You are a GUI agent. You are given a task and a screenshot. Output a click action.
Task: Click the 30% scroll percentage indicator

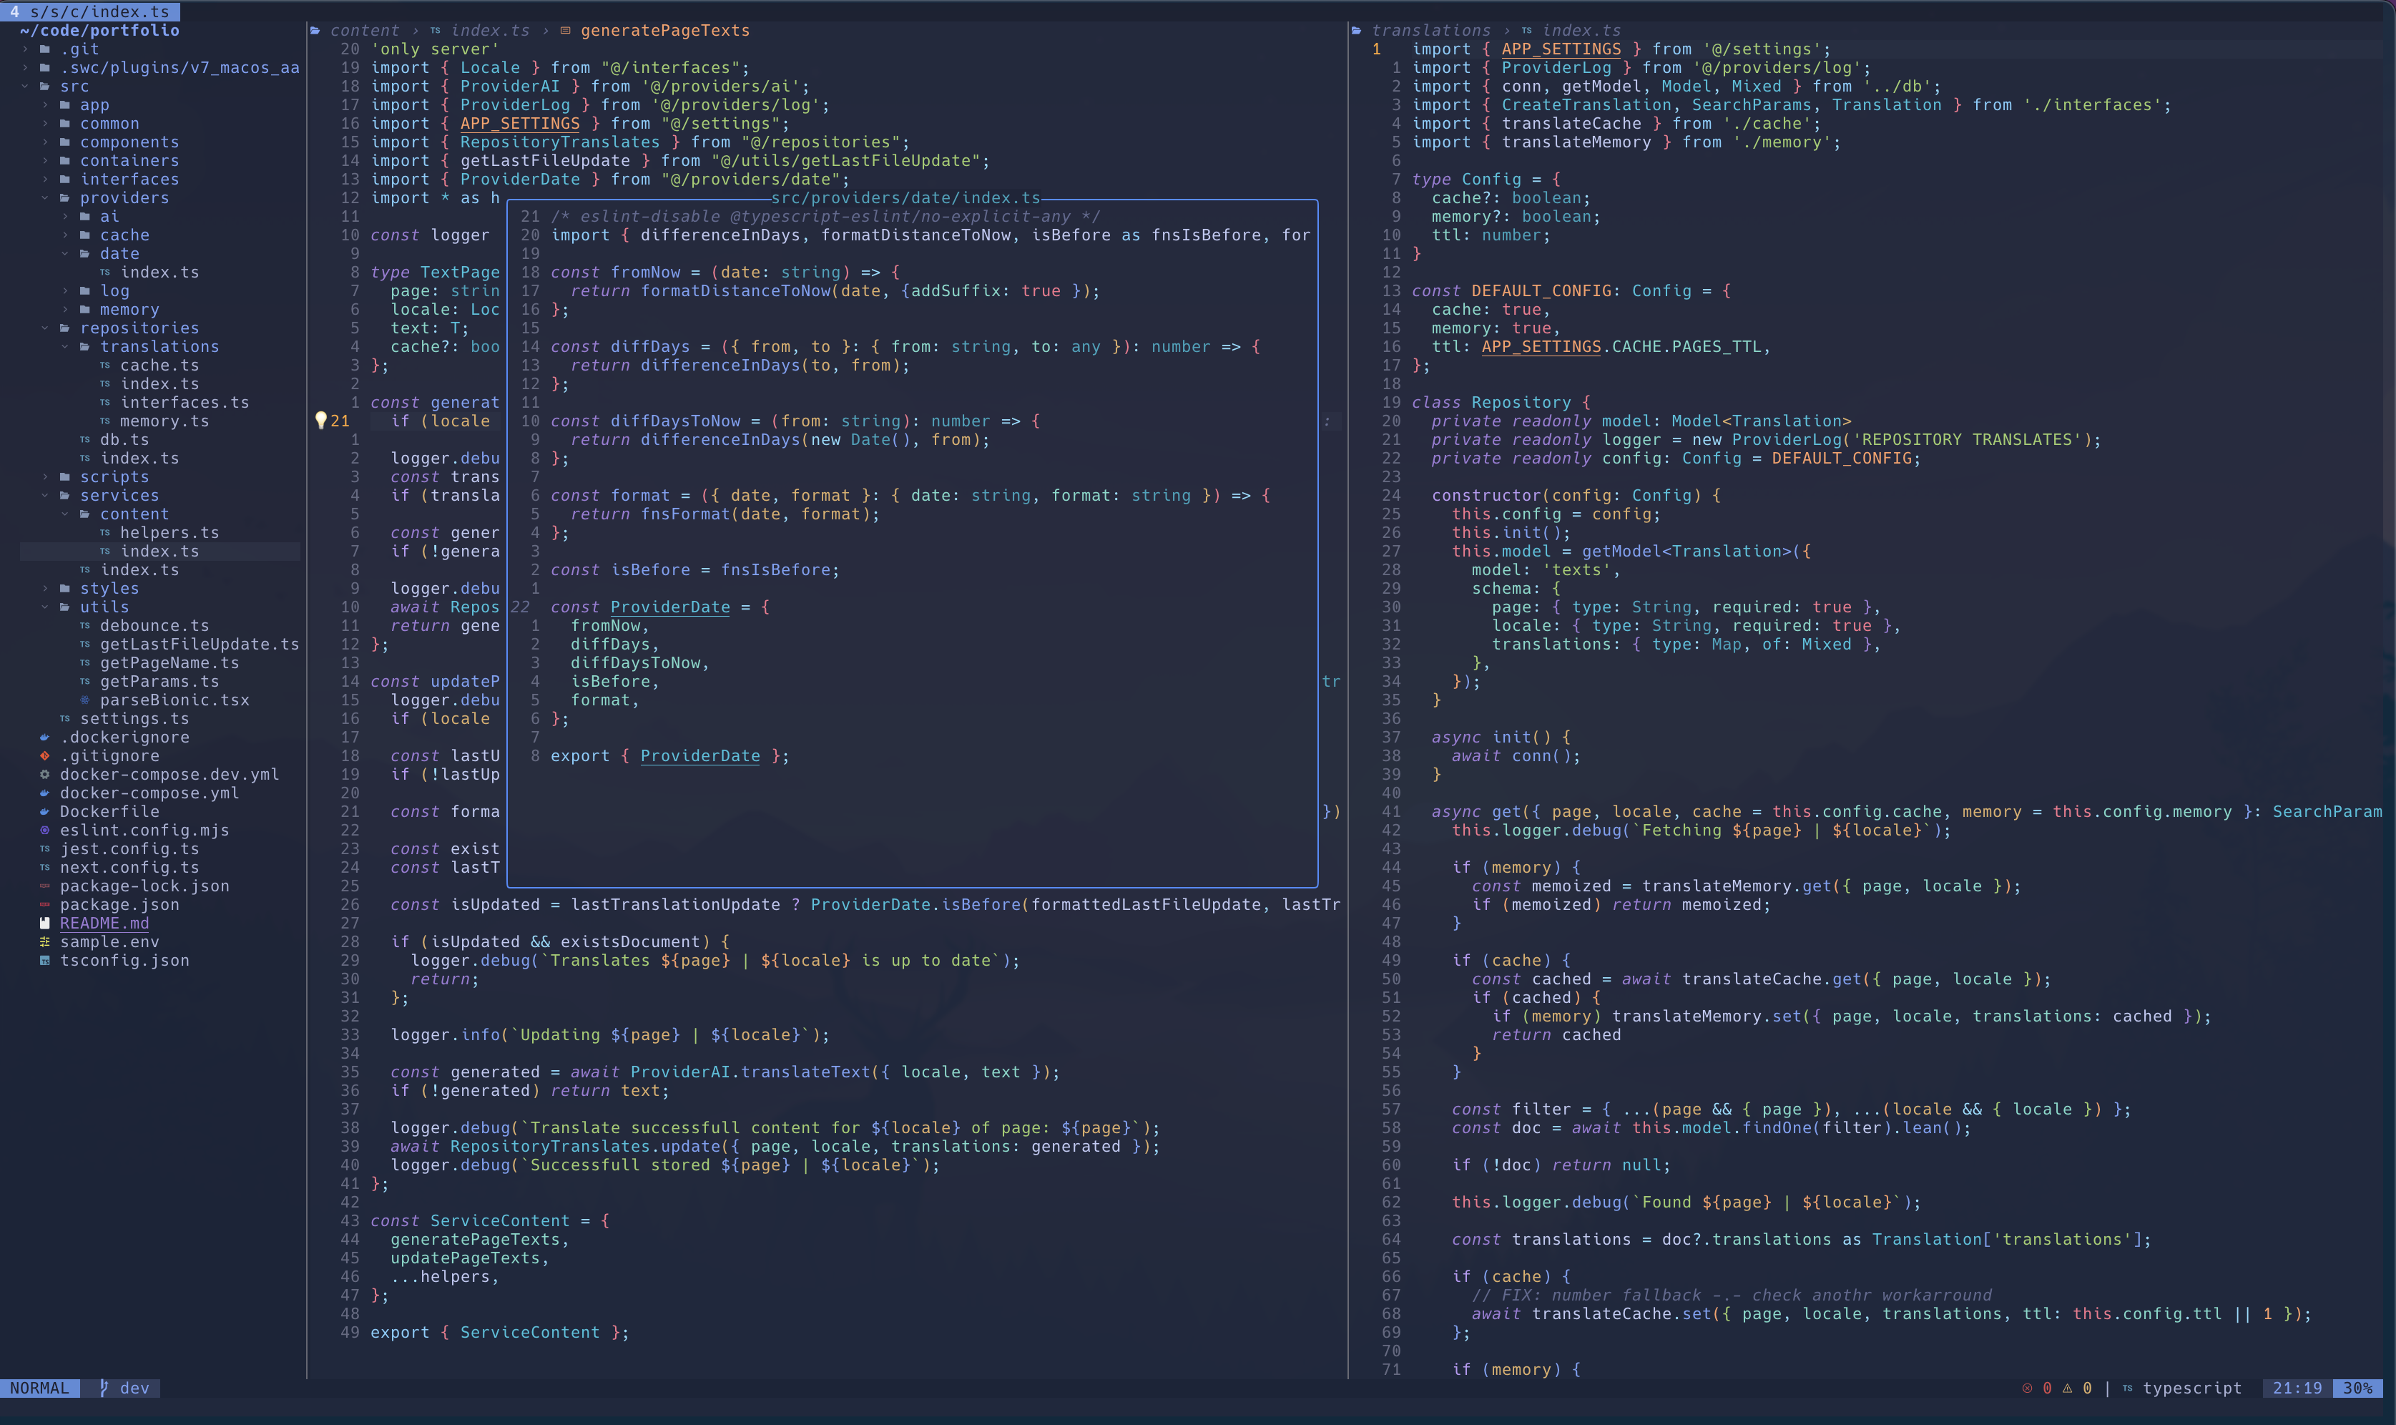tap(2357, 1389)
